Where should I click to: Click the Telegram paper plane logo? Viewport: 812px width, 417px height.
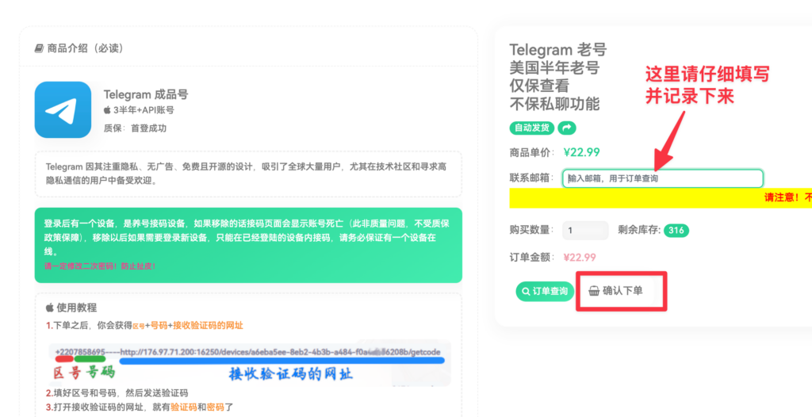pos(63,110)
